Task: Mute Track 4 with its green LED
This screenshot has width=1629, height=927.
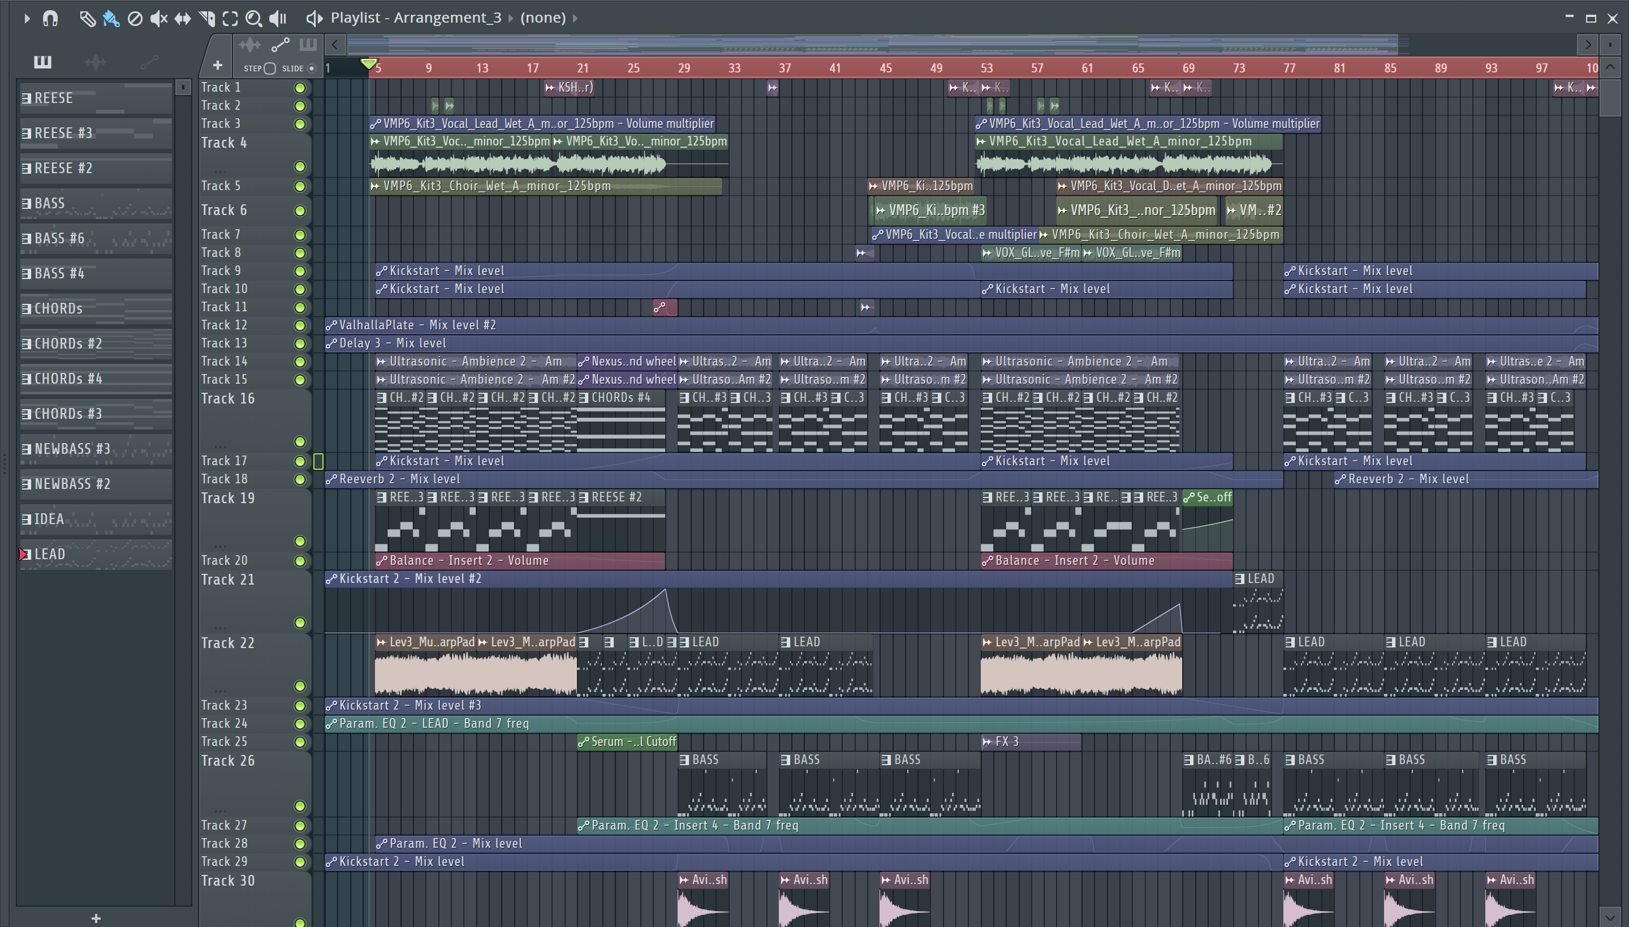Action: 300,167
